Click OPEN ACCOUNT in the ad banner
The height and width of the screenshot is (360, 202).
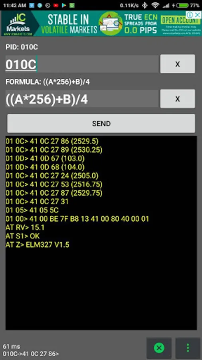(180, 21)
